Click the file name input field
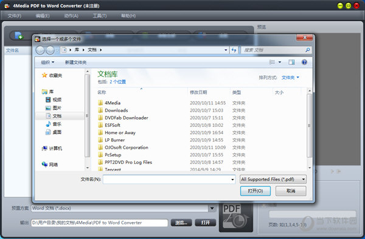Viewport: 365px width, 239px height. [x=167, y=180]
